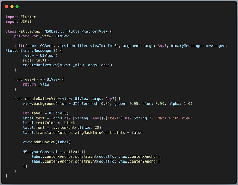Click 'label.centerXAnchor.constraint' line
Screen dimensions: 238x185
tap(97, 156)
